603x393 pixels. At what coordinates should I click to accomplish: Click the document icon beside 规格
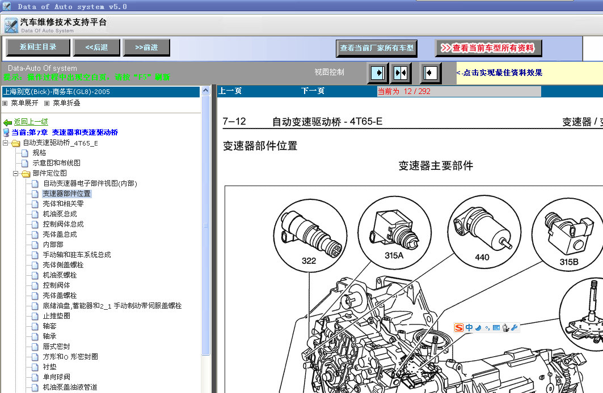pyautogui.click(x=25, y=153)
